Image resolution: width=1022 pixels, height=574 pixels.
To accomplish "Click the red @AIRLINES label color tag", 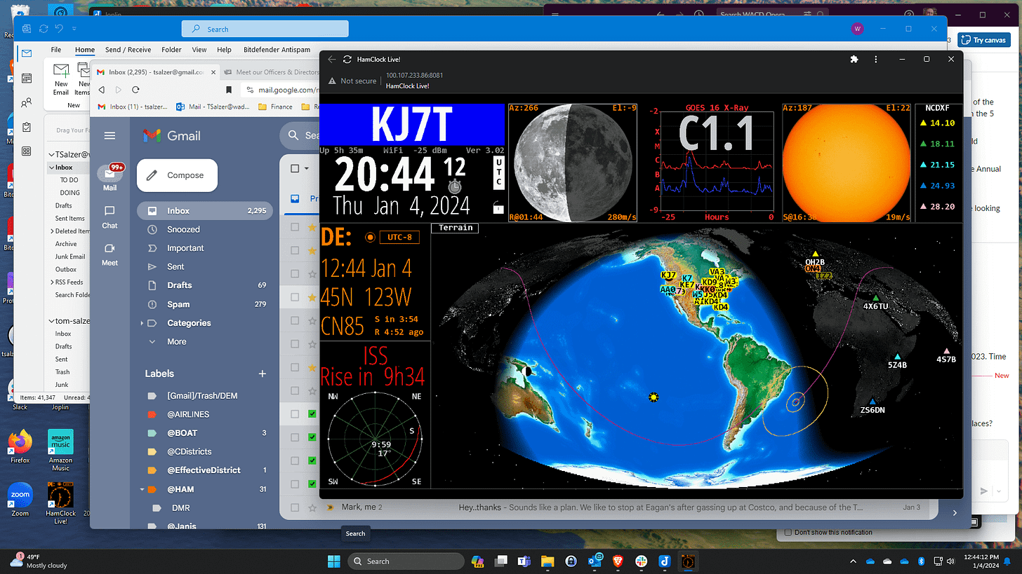I will (152, 414).
